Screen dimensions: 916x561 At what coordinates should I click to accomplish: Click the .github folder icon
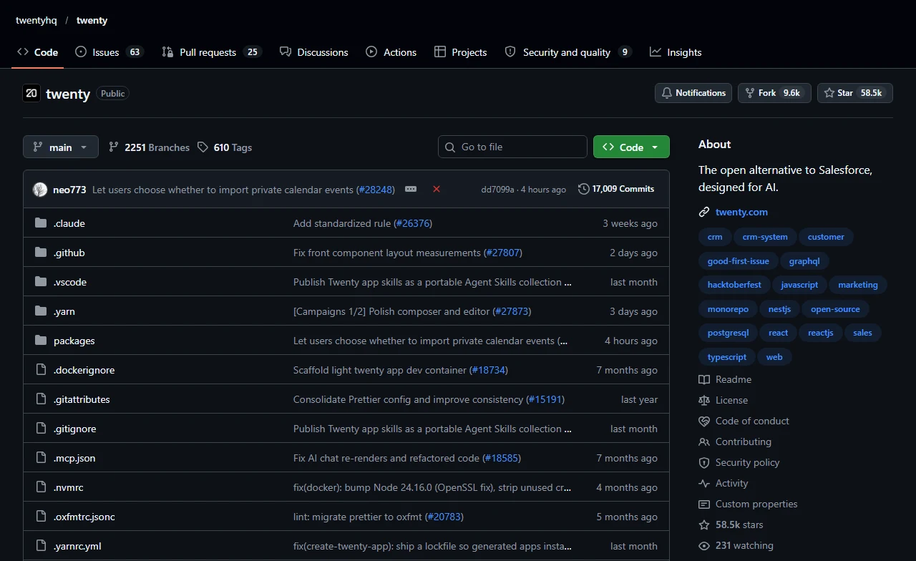pos(41,253)
